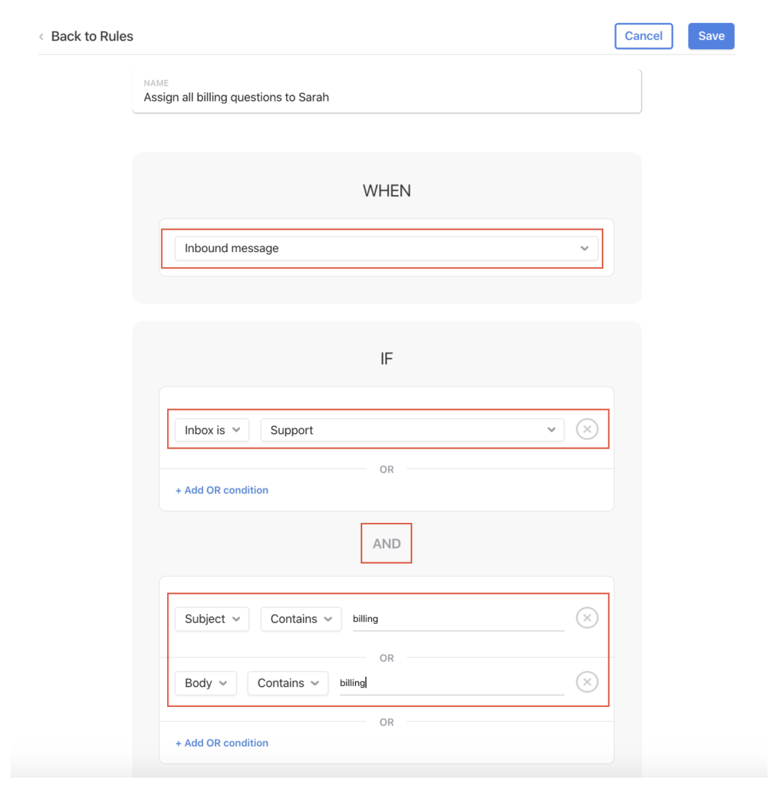
Task: Remove the Subject contains billing condition
Action: point(587,618)
